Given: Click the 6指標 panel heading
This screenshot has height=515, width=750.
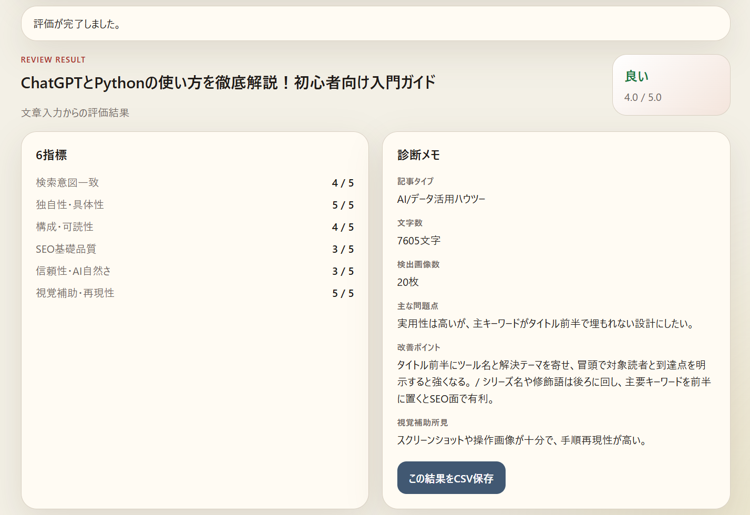Looking at the screenshot, I should coord(52,155).
